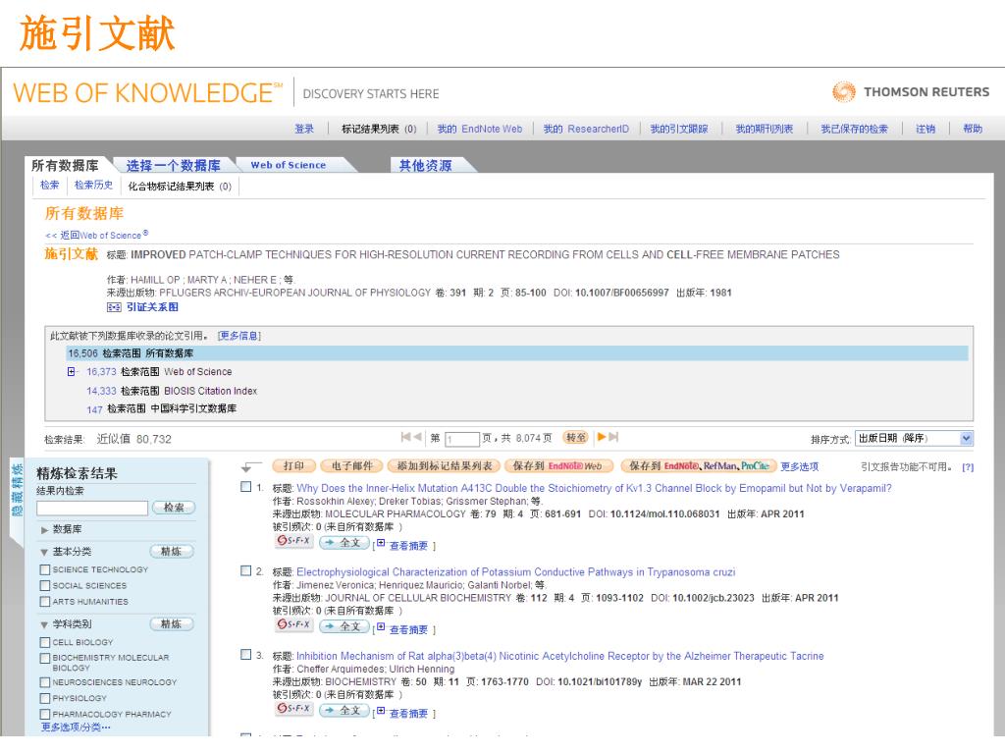Tick CELL BIOLOGY checkbox
Viewport: 1005px width, 754px height.
pos(45,642)
